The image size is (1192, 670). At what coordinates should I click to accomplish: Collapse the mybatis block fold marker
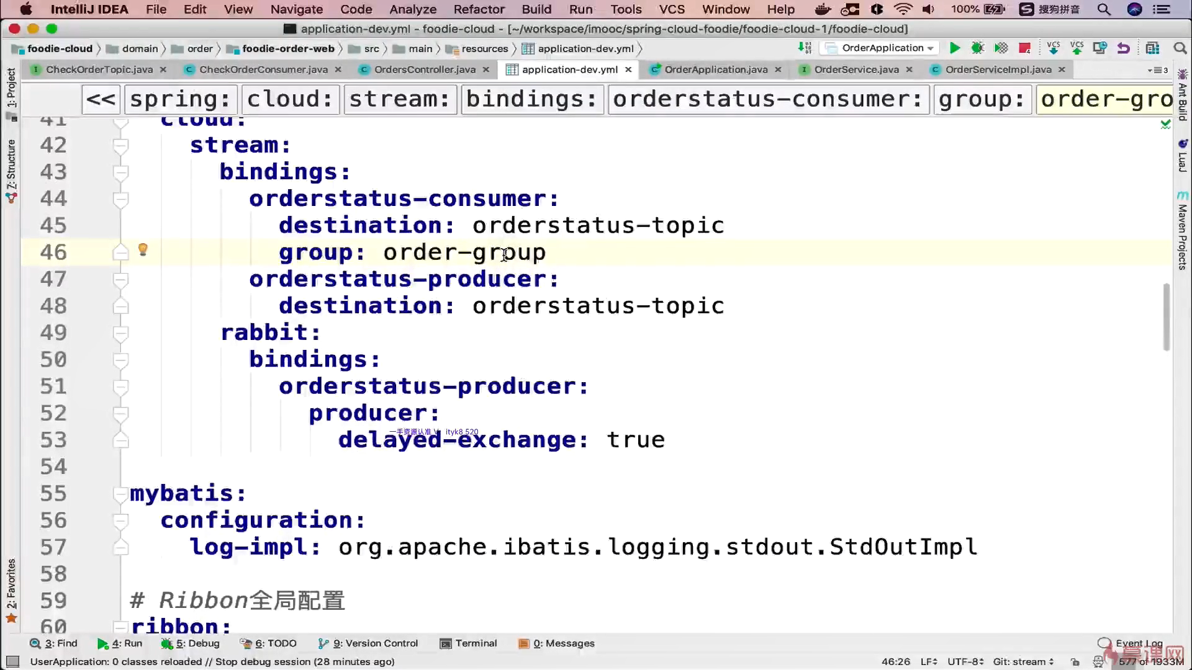click(x=120, y=494)
